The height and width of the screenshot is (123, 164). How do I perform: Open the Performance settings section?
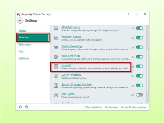[25, 44]
